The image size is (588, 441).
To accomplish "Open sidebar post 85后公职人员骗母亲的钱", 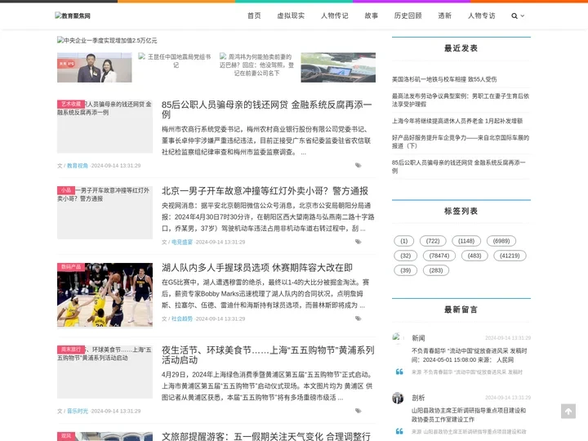I will 459,167.
